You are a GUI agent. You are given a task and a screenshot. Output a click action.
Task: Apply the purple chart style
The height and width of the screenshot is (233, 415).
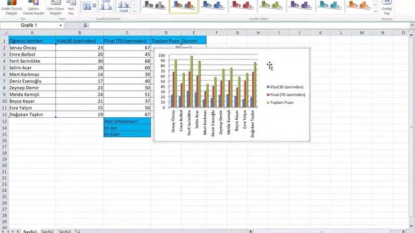(x=300, y=6)
